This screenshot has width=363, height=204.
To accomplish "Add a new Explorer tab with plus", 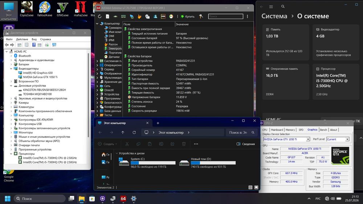I will click(x=158, y=123).
